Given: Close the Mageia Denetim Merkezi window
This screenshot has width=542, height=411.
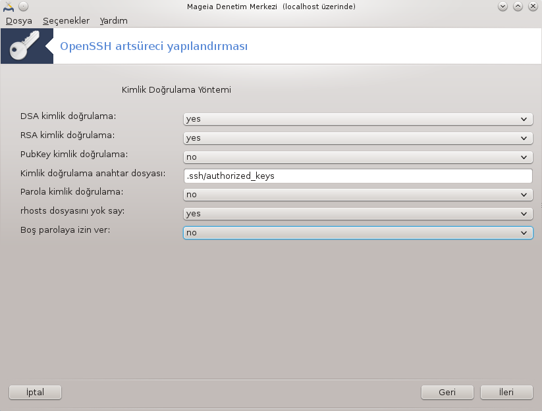Looking at the screenshot, I should (533, 6).
